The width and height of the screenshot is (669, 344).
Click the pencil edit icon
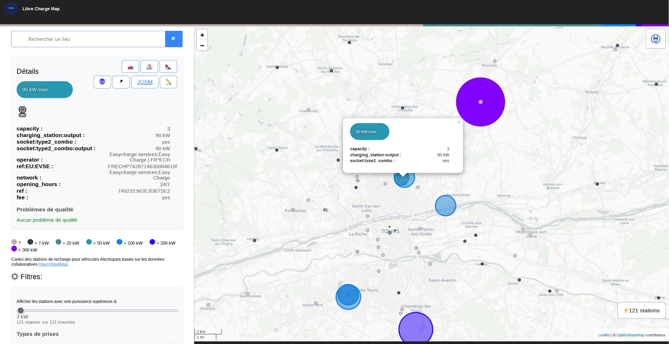click(168, 82)
